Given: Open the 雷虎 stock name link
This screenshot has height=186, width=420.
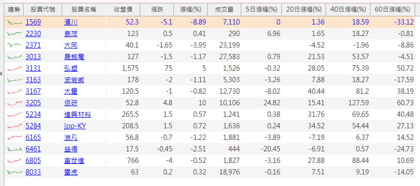Looking at the screenshot, I should click(x=71, y=172).
